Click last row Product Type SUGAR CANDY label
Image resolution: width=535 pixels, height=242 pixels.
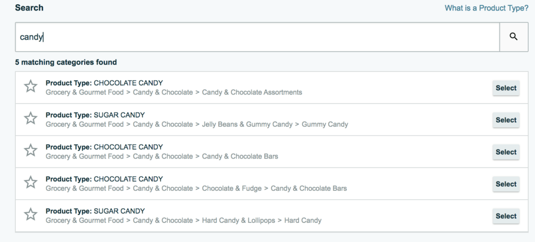tap(95, 211)
